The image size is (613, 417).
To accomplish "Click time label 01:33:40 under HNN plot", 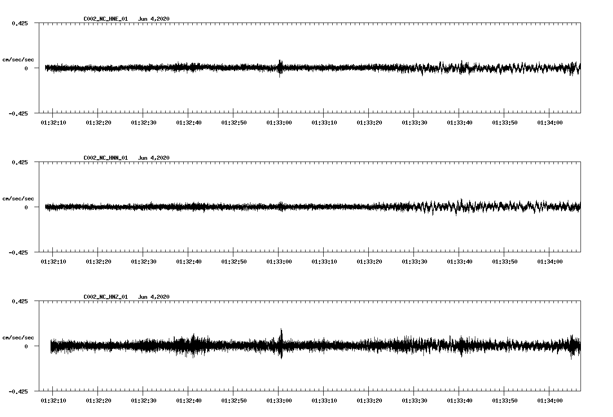I will click(x=460, y=262).
